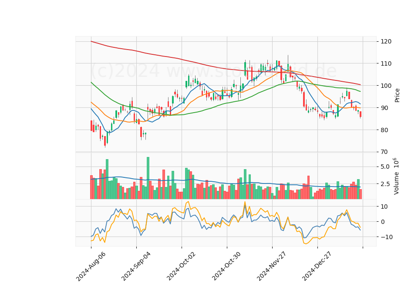
Task: Click the −10 oscillator tick label
Action: pos(387,237)
